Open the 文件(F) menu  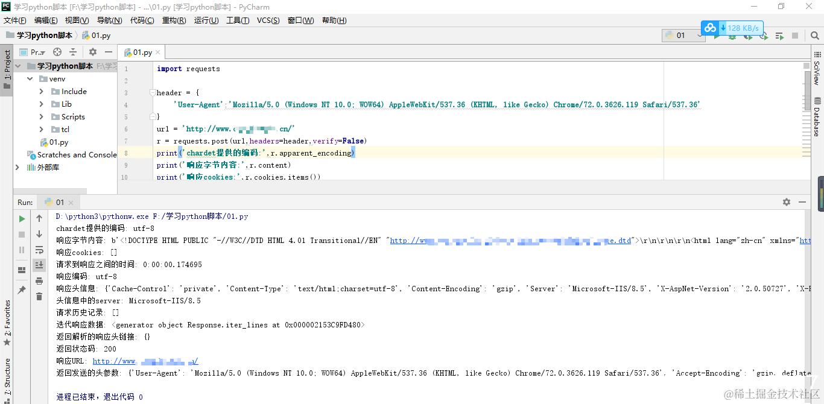[15, 21]
